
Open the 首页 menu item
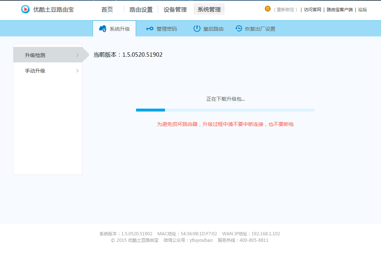pyautogui.click(x=107, y=9)
